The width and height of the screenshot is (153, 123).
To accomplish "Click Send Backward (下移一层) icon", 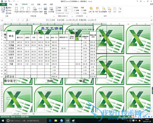I will (98, 10).
